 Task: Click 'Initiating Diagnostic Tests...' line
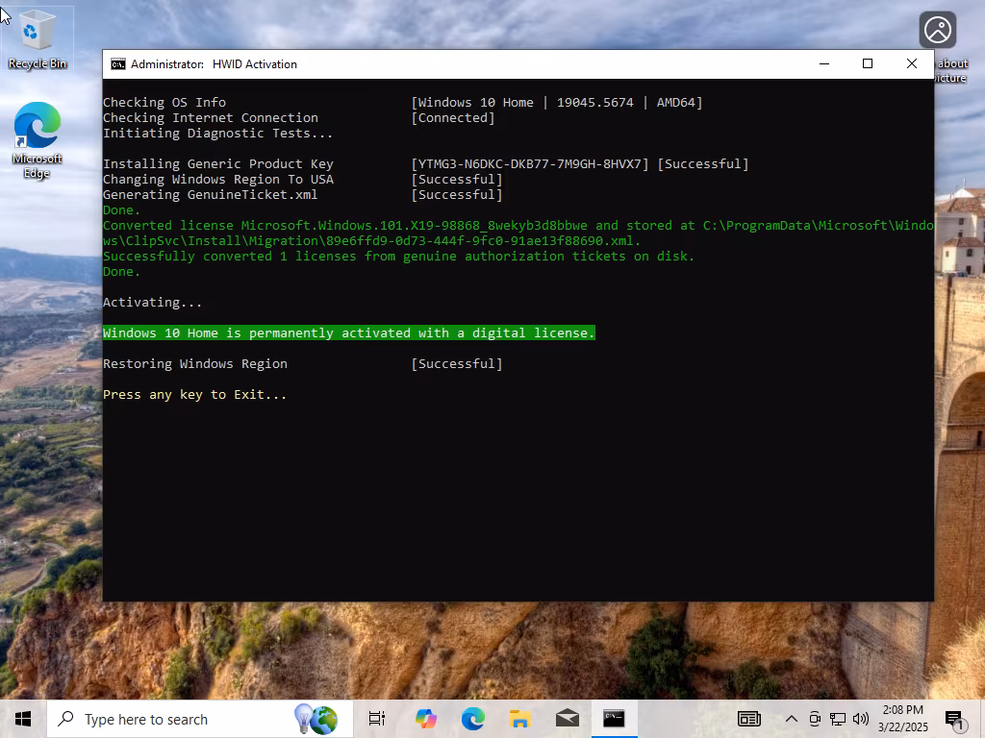pyautogui.click(x=218, y=133)
